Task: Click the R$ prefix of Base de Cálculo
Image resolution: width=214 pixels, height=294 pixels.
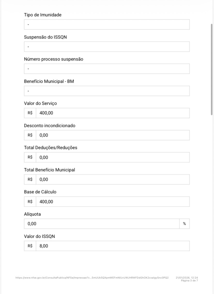Action: (x=30, y=202)
